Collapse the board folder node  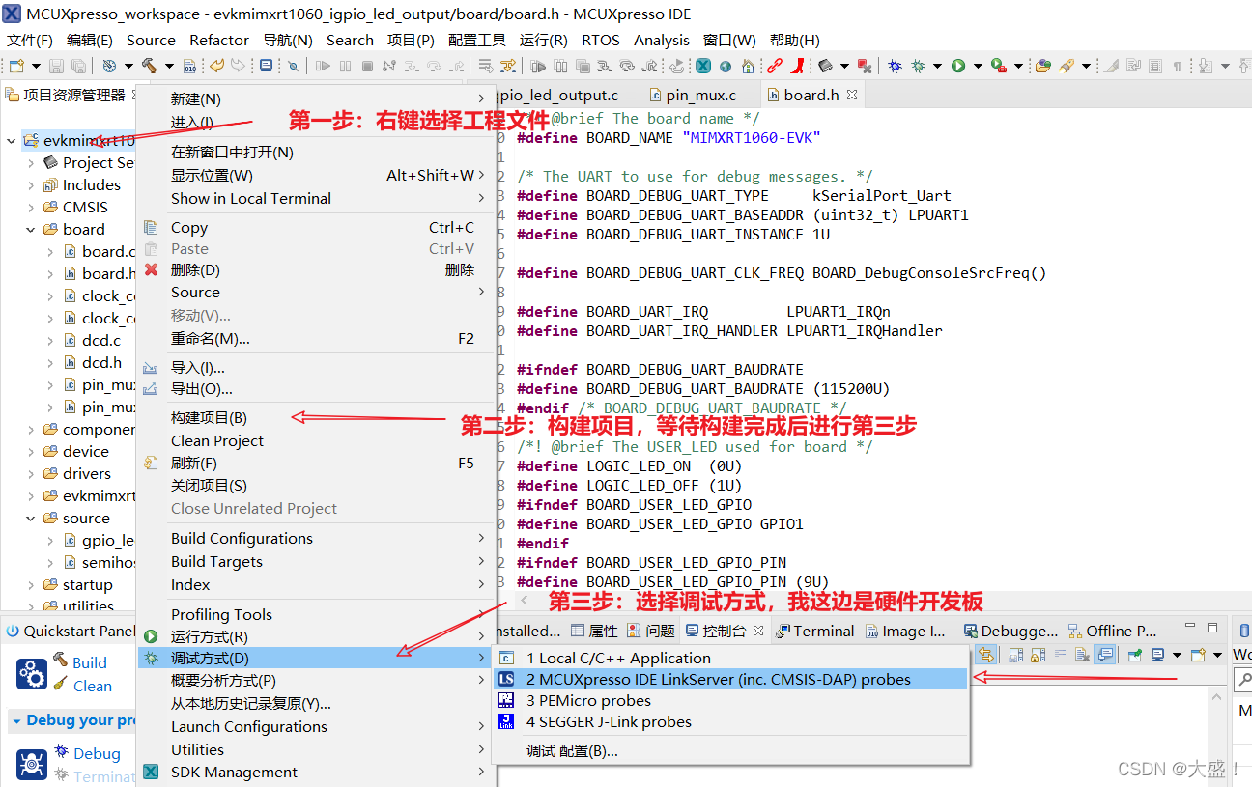(x=31, y=229)
